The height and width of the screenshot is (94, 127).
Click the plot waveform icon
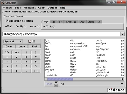(x=30, y=41)
